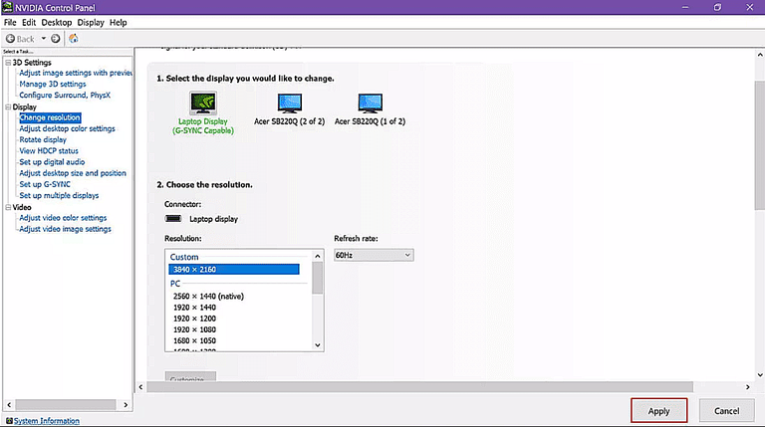765x427 pixels.
Task: Click the main panel horizontal scroll right arrow
Action: (x=747, y=387)
